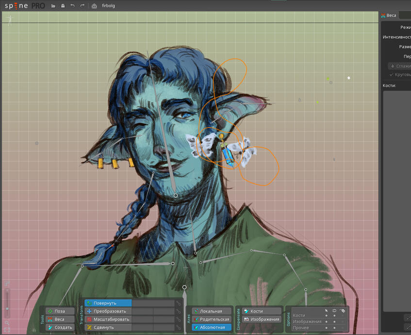Viewport: 411px width, 335px height.
Task: Toggle selectability dot for Кости row
Action: [327, 316]
